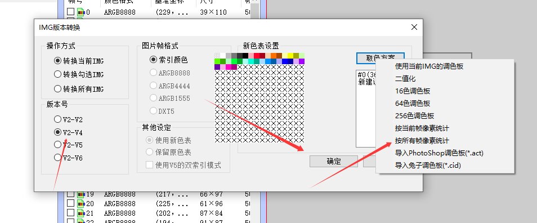The height and width of the screenshot is (223, 537).
Task: Select the ARGB8888 frame format radio
Action: [170, 73]
